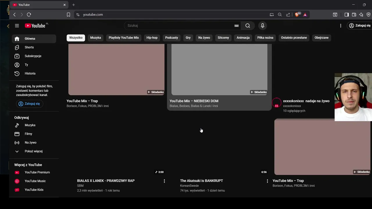
Task: Open the top-left YouTube Mix – Trap thumbnail
Action: pos(116,70)
